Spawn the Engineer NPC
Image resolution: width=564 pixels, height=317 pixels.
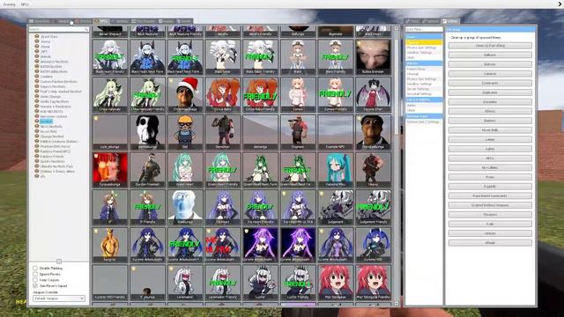[x=298, y=132]
